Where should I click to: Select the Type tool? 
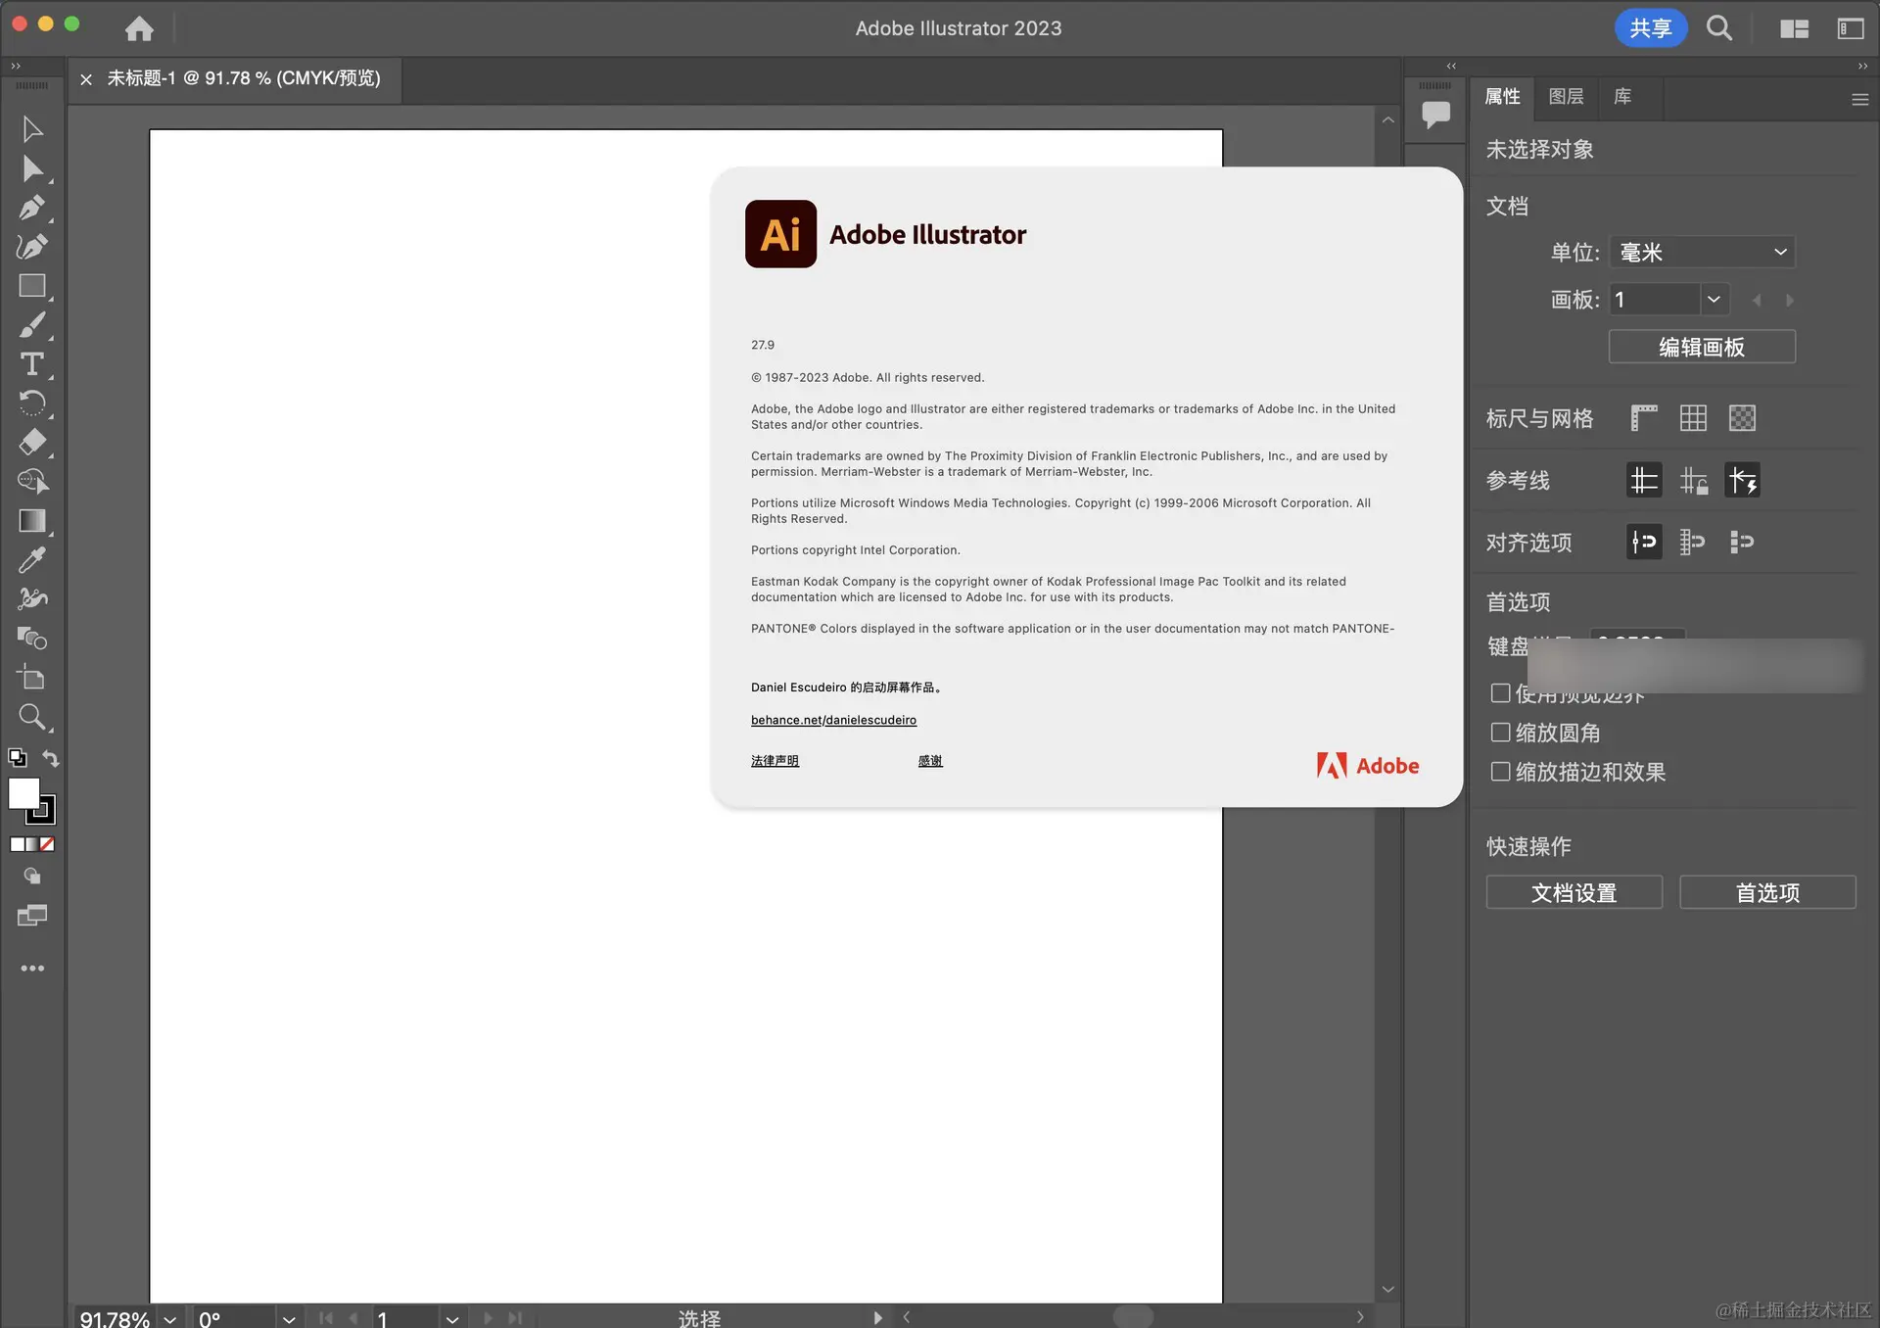click(31, 364)
